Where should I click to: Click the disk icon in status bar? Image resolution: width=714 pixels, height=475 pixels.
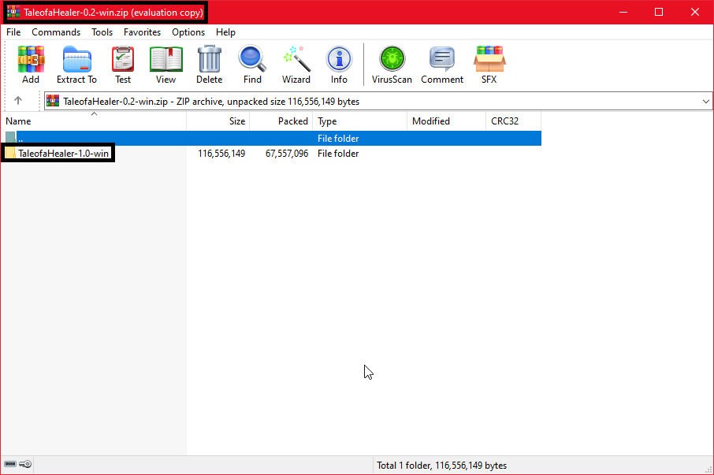click(x=10, y=464)
